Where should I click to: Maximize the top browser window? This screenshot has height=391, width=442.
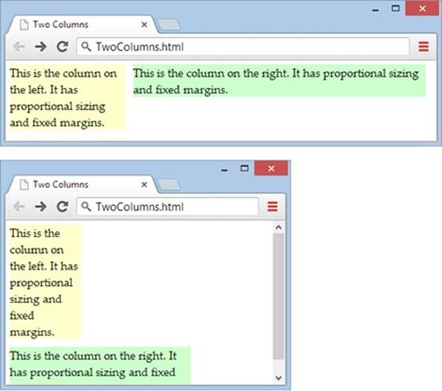pos(396,8)
